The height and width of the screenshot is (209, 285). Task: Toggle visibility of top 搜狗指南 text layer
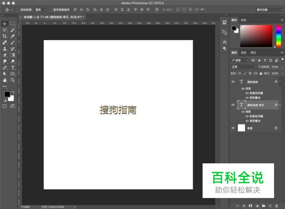coord(233,82)
